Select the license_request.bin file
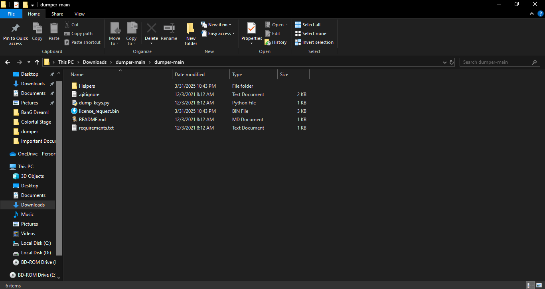Image resolution: width=545 pixels, height=289 pixels. (189, 111)
